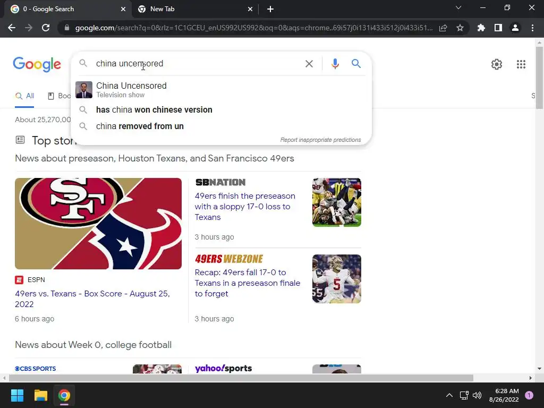Choose the China Uncensored Television show suggestion

tap(221, 90)
